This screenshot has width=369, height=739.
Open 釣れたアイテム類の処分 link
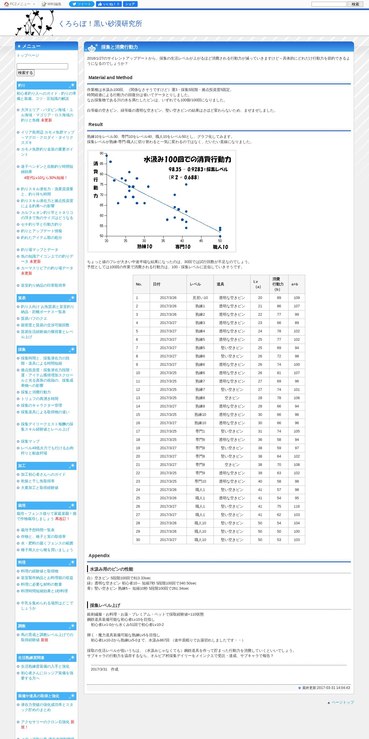(x=41, y=237)
